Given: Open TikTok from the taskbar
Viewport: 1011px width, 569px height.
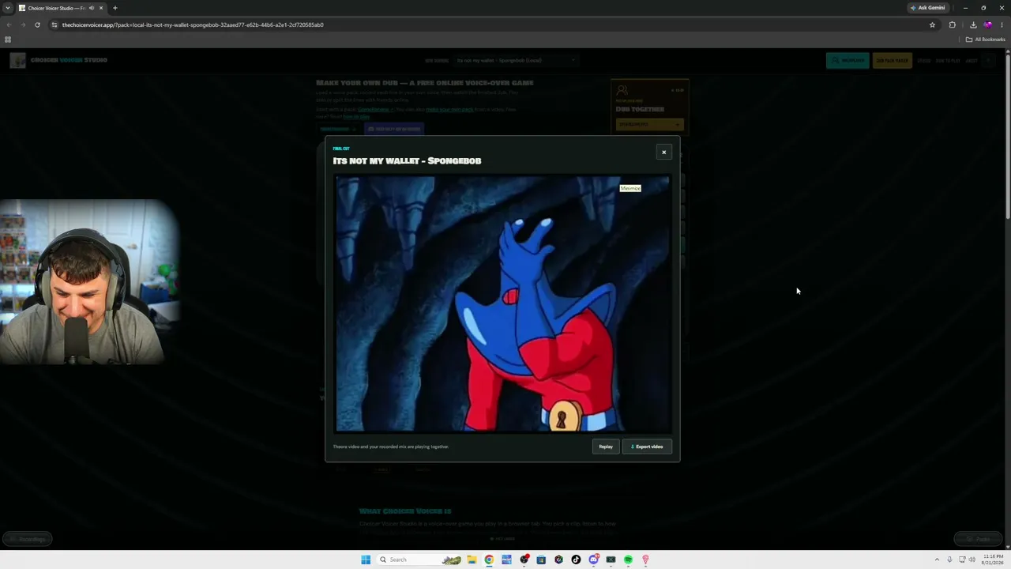Looking at the screenshot, I should (576, 560).
